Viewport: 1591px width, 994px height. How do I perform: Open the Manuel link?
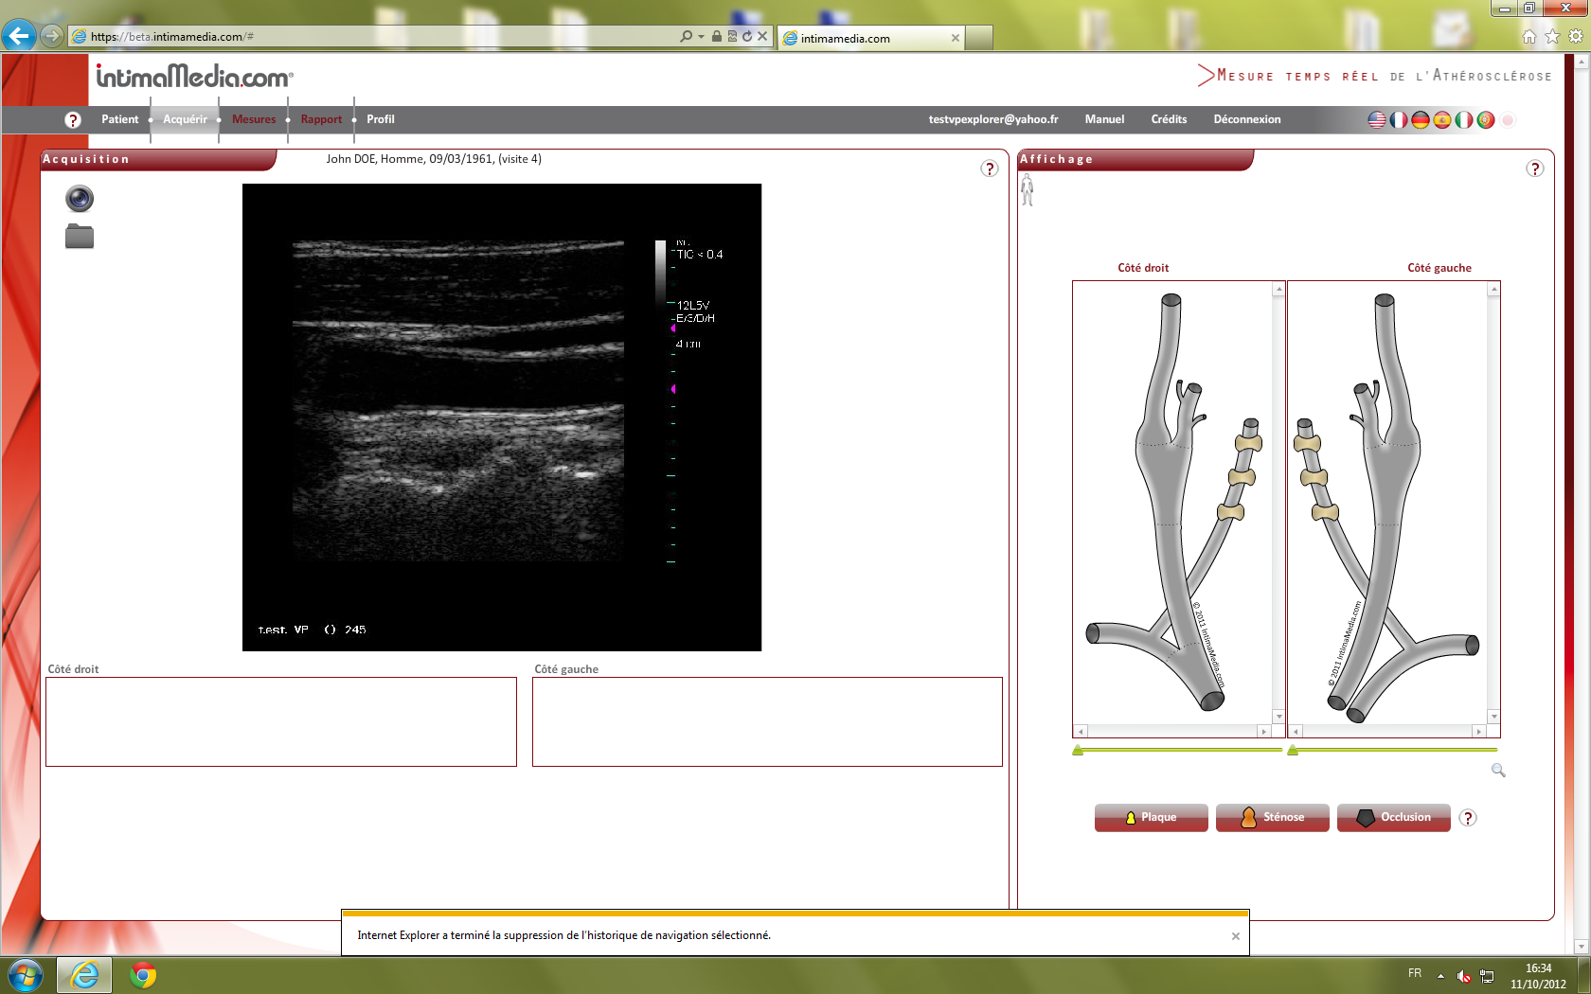1104,119
